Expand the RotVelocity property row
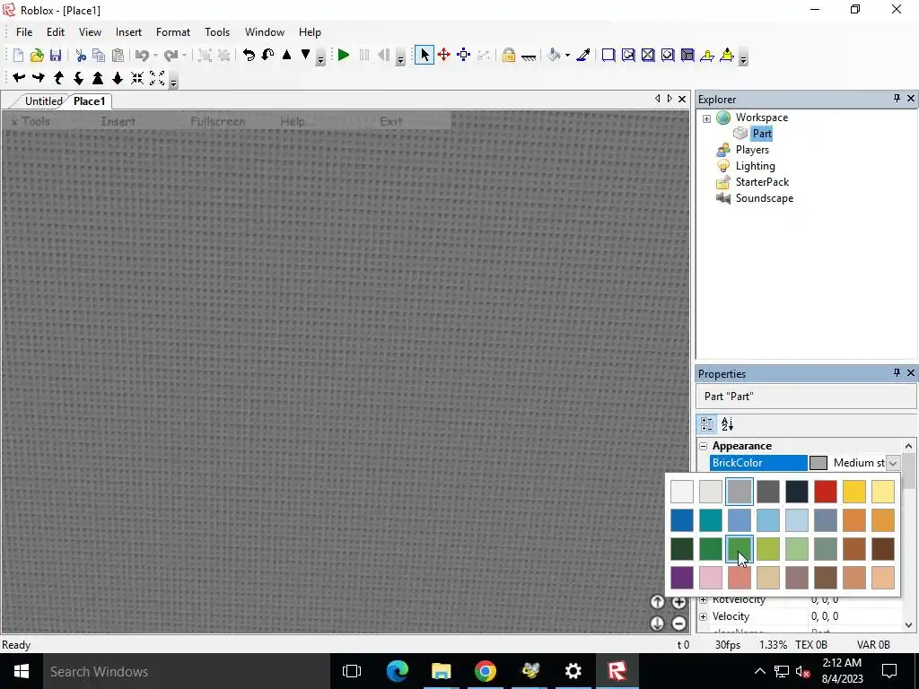This screenshot has height=689, width=919. (x=704, y=600)
